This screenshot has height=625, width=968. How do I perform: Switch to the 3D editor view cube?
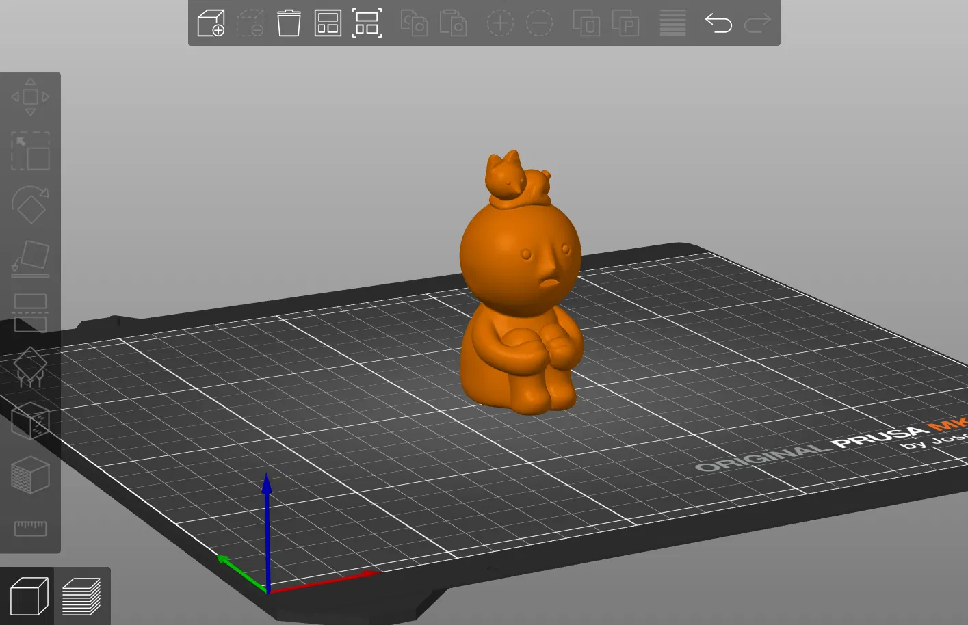(x=28, y=596)
